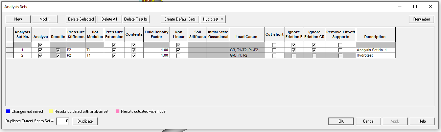Viewport: 441px width, 132px height.
Task: Click the Cancel button
Action: (x=368, y=121)
